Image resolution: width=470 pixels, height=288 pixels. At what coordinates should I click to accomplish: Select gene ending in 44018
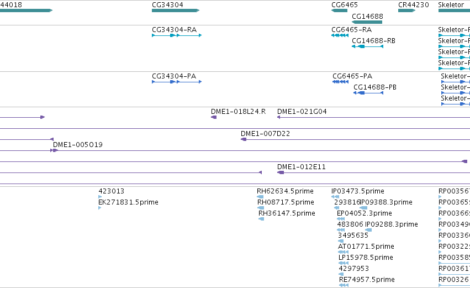pos(26,11)
